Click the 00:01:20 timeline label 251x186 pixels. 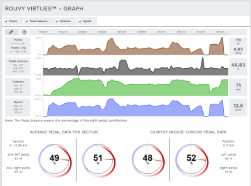(x=200, y=32)
